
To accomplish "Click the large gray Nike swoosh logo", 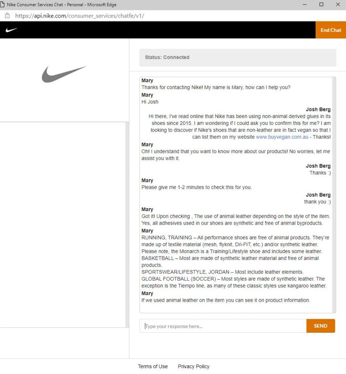I will pyautogui.click(x=64, y=74).
